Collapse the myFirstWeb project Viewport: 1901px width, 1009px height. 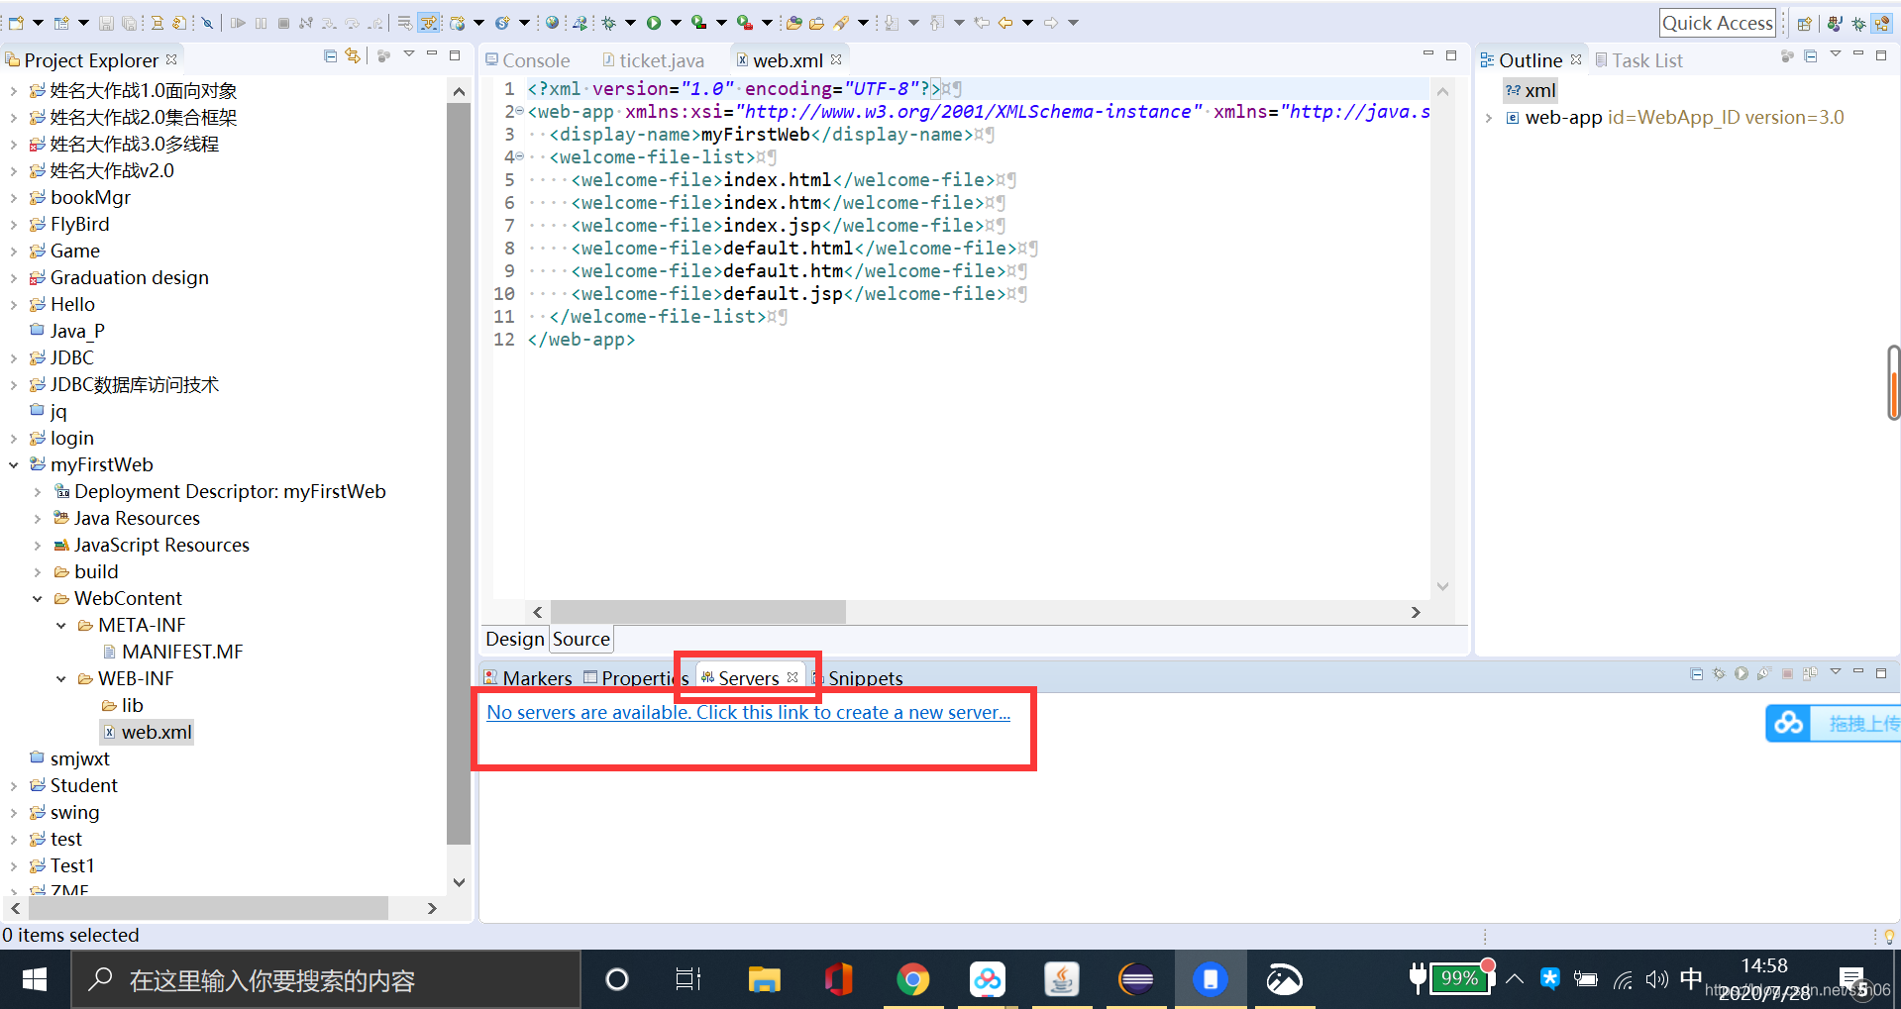tap(13, 465)
